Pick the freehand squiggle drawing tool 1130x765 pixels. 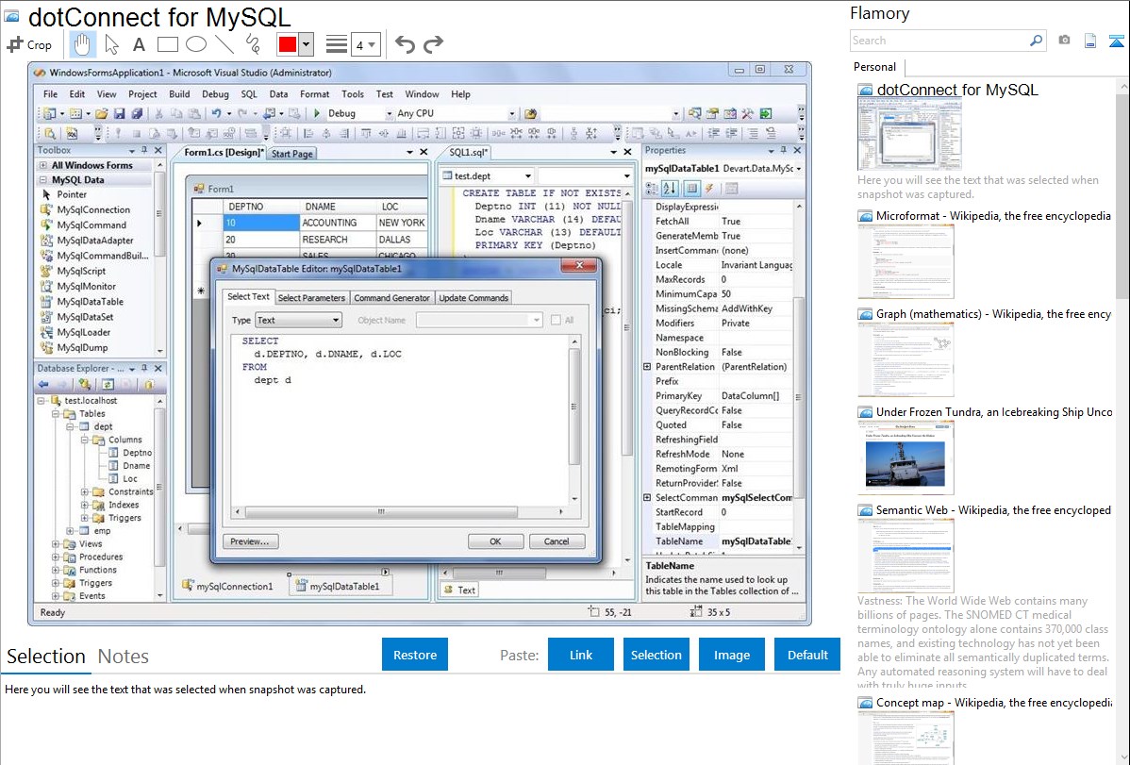coord(253,44)
